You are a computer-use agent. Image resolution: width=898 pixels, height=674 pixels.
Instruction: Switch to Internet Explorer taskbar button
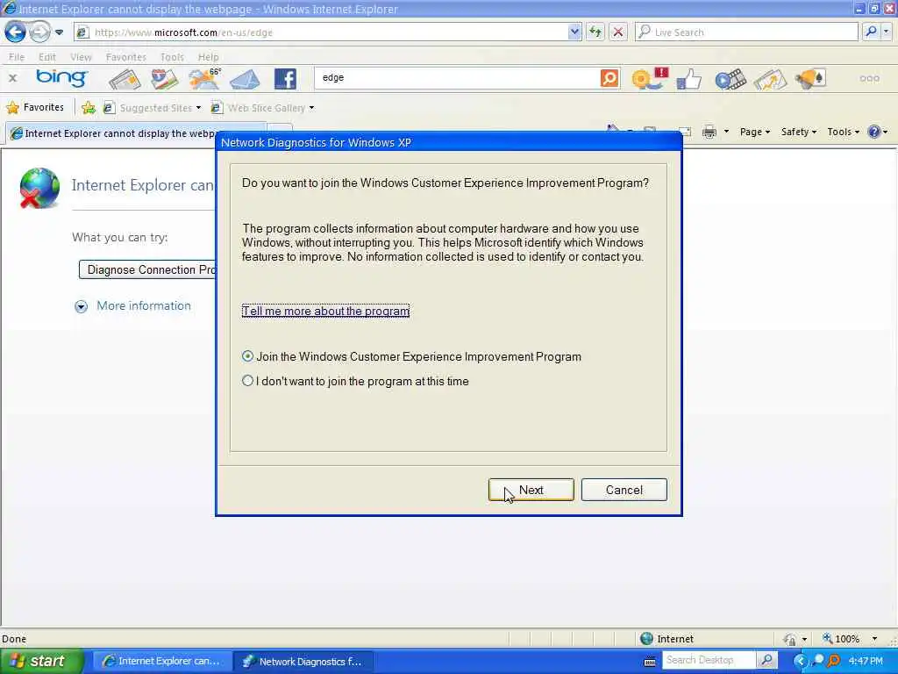(162, 662)
